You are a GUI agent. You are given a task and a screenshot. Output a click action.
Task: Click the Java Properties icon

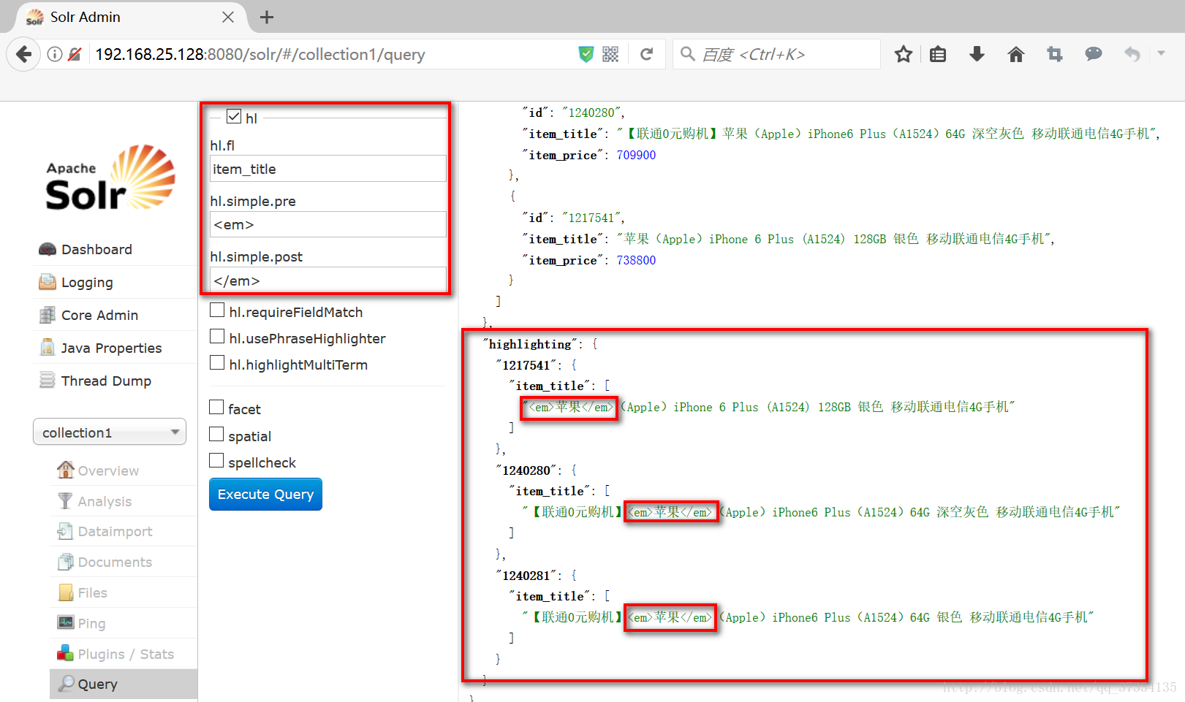point(48,347)
